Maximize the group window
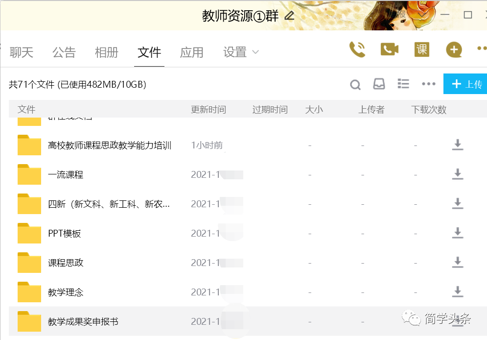Viewport: 487px width, 340px height. click(468, 15)
